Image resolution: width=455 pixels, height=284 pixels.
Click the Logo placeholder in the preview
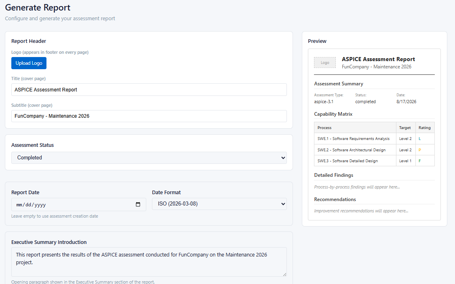(325, 62)
